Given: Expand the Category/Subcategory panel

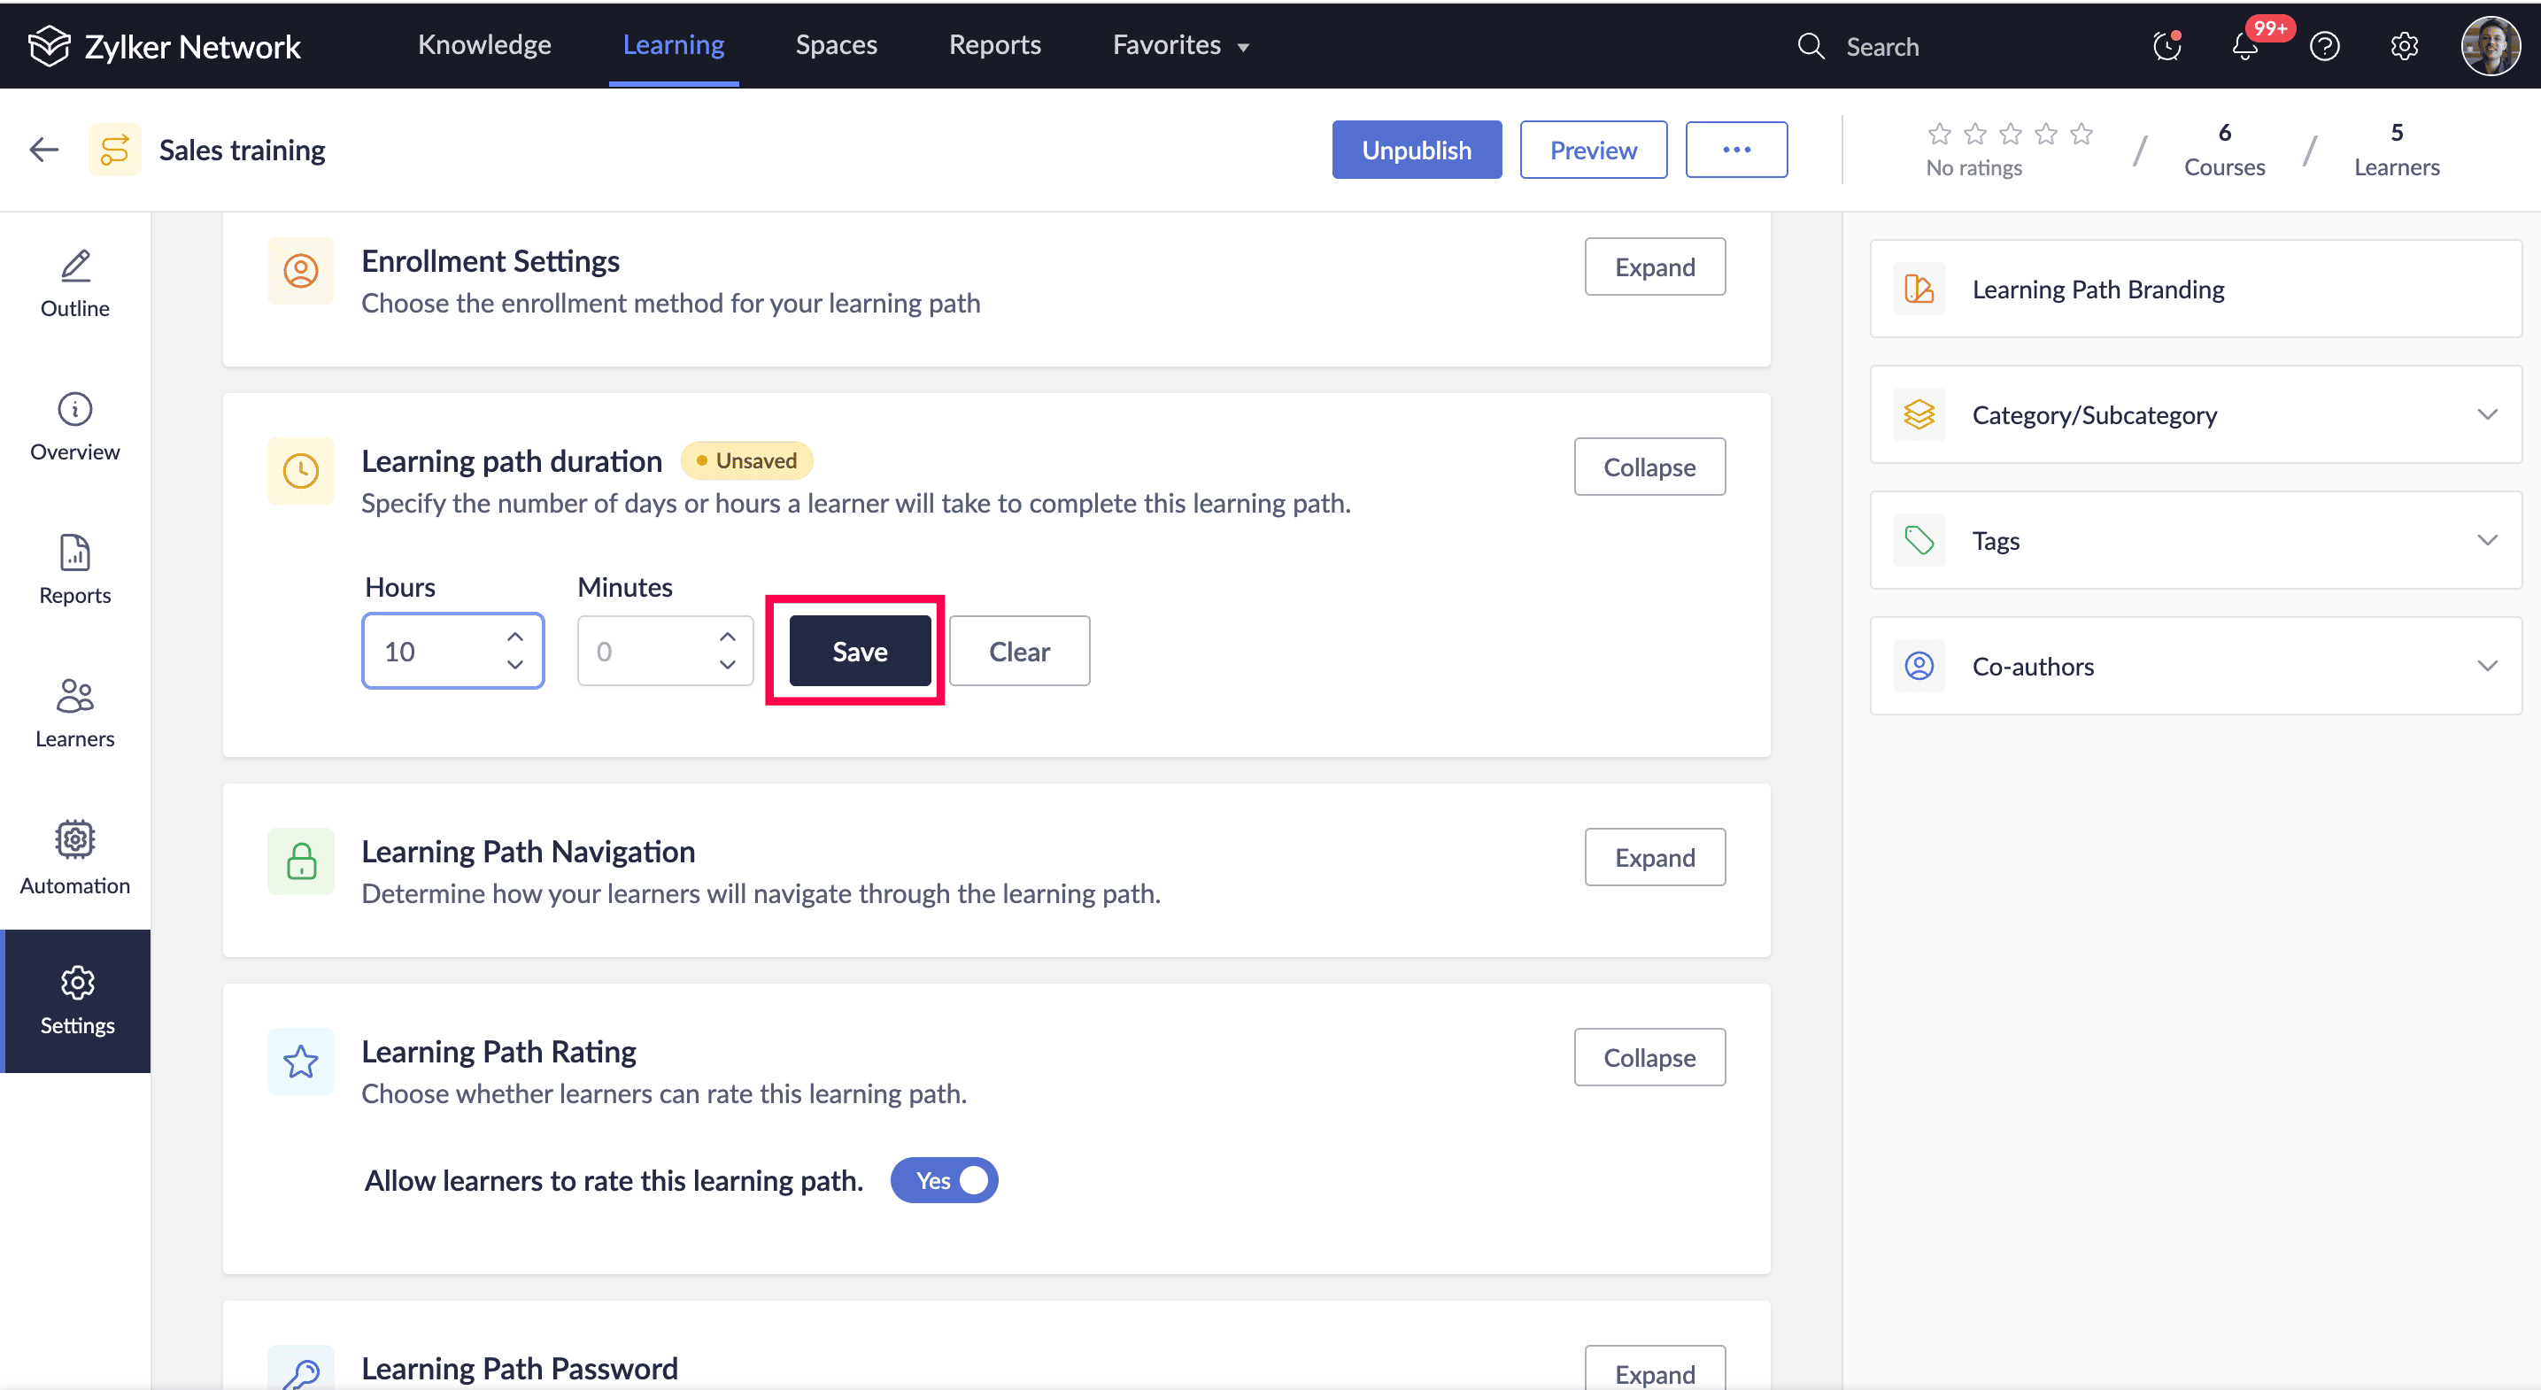Looking at the screenshot, I should coord(2487,414).
